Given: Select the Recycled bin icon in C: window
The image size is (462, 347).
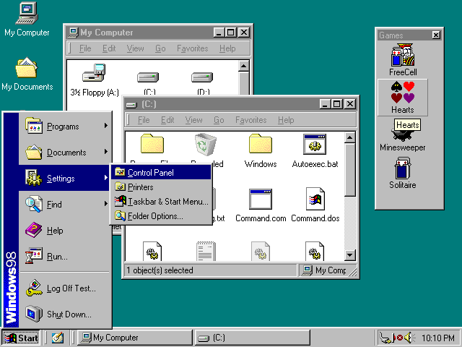Looking at the screenshot, I should [205, 144].
